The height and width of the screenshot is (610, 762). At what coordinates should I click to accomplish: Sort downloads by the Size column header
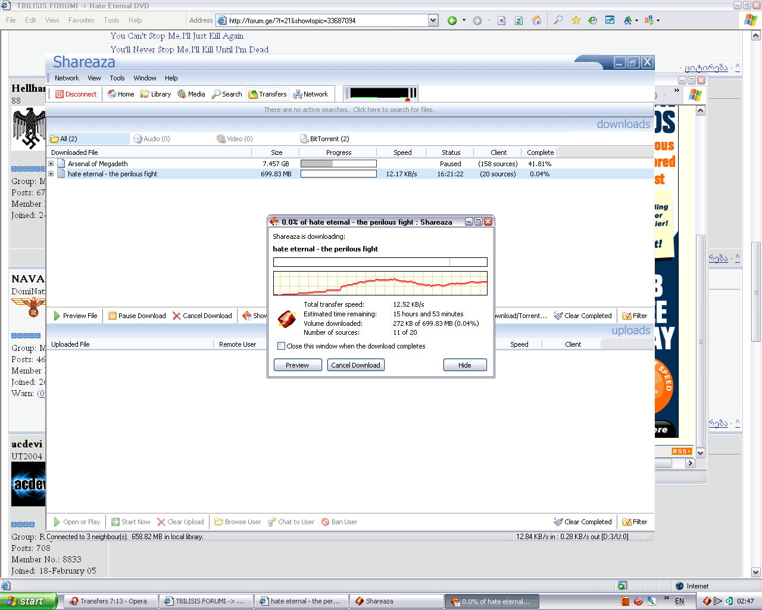click(277, 152)
